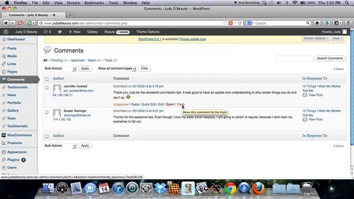Open the Dashboard gauge icon in dock

point(62,188)
